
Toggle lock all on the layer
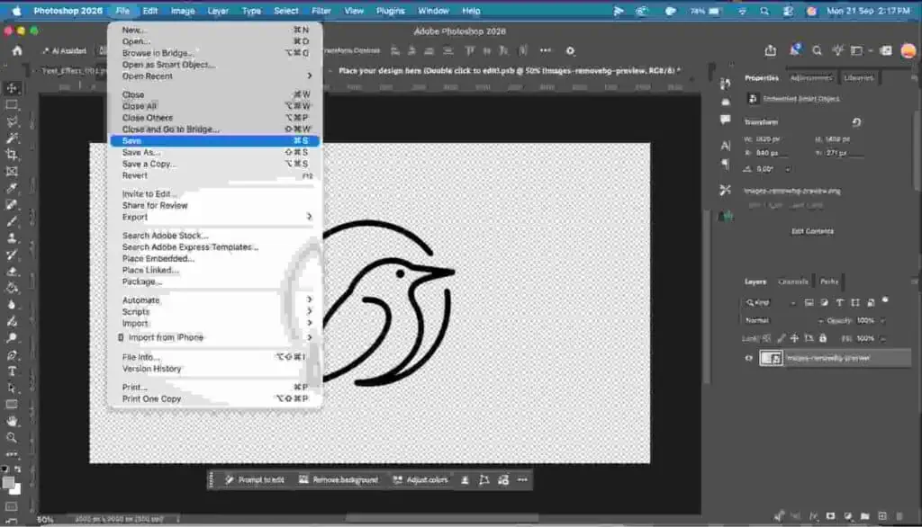click(823, 338)
